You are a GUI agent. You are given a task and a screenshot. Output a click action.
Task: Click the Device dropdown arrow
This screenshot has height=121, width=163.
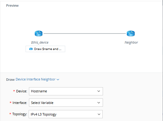tap(99, 91)
